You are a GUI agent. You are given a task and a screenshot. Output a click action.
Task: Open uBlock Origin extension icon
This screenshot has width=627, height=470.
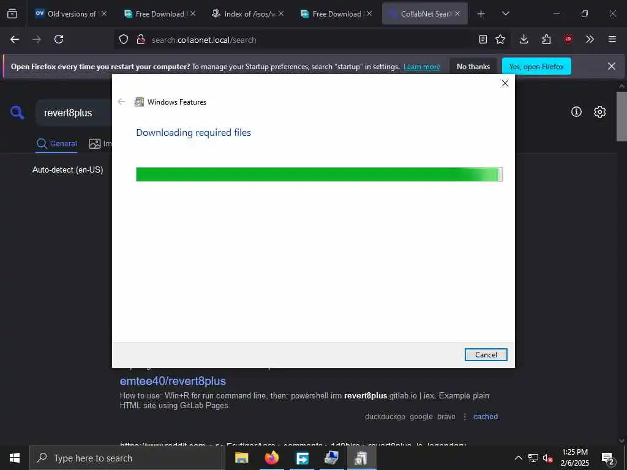click(568, 39)
